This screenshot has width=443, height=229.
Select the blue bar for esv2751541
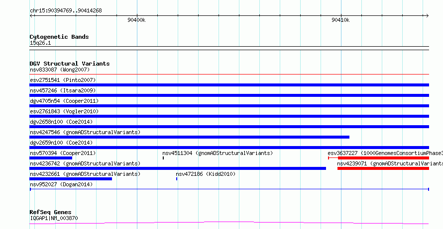229,85
